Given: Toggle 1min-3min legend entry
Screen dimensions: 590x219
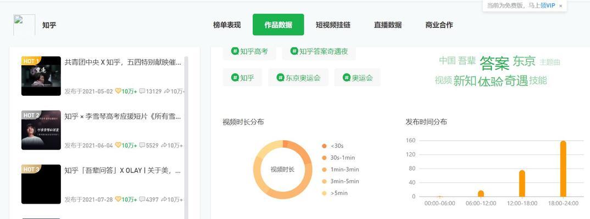Looking at the screenshot, I should (341, 170).
